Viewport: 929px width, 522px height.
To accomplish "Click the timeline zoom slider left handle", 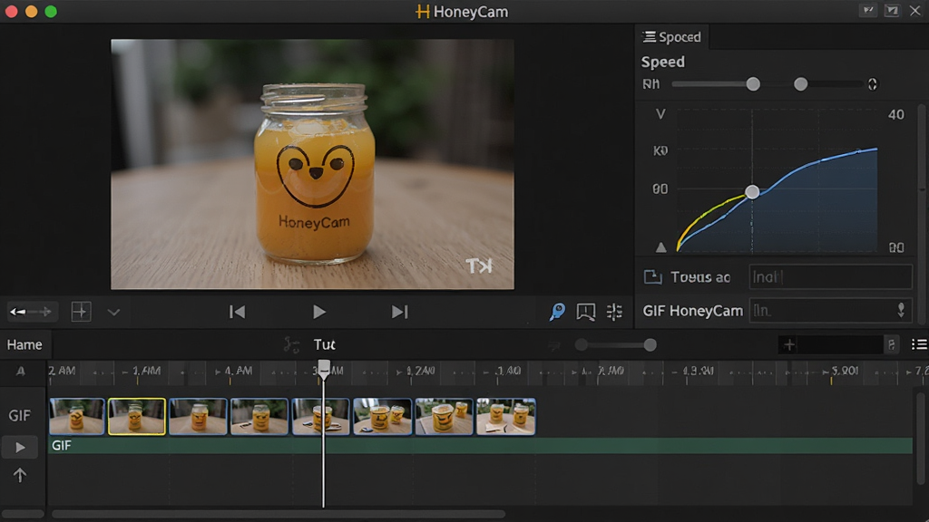I will click(582, 345).
